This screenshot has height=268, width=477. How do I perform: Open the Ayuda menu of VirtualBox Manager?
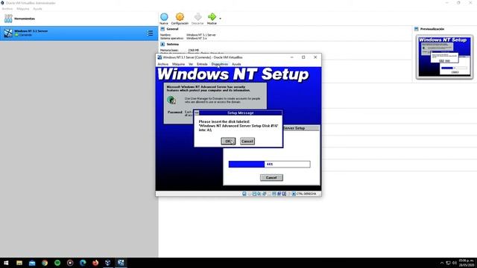(37, 9)
